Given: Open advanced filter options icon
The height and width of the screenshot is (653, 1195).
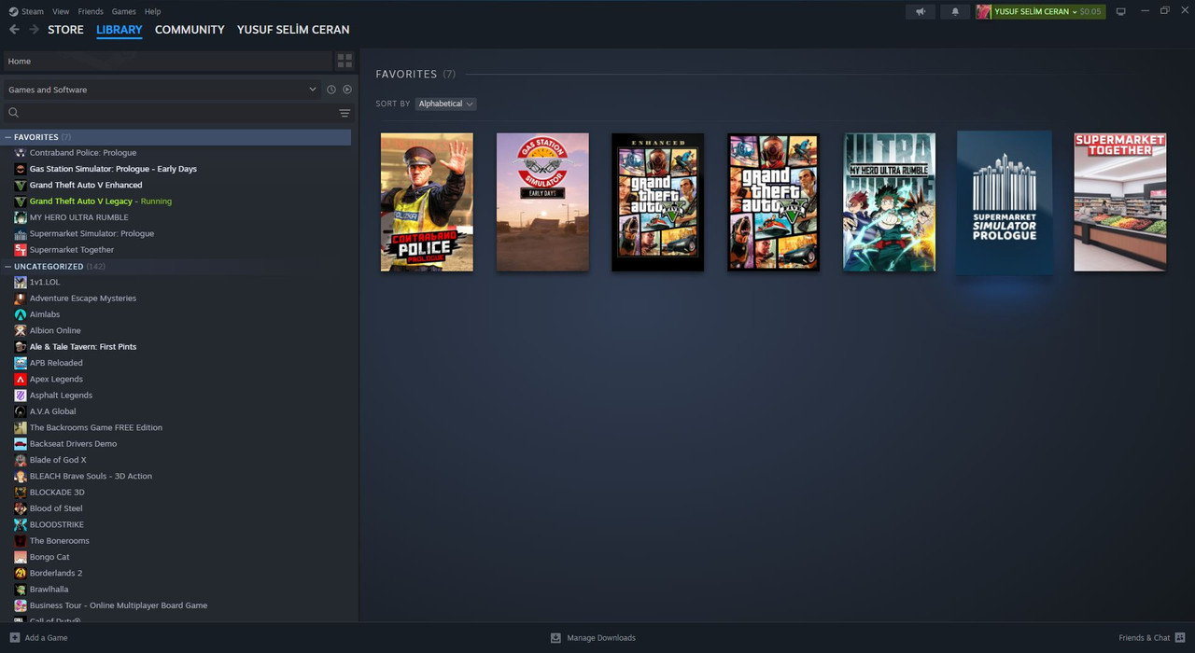Looking at the screenshot, I should pyautogui.click(x=344, y=113).
